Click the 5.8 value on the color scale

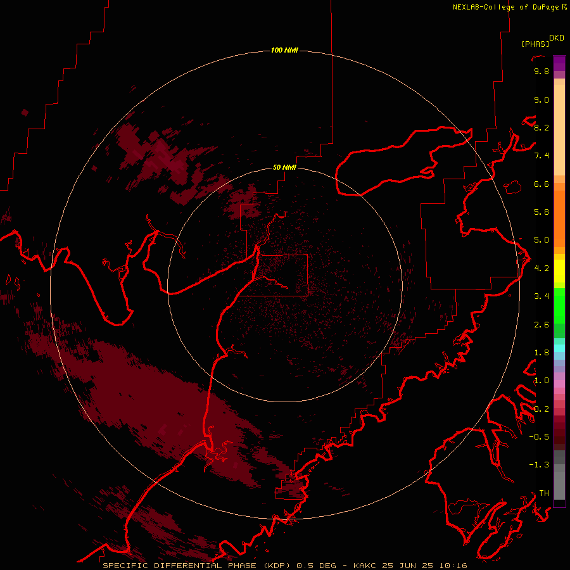click(x=541, y=212)
